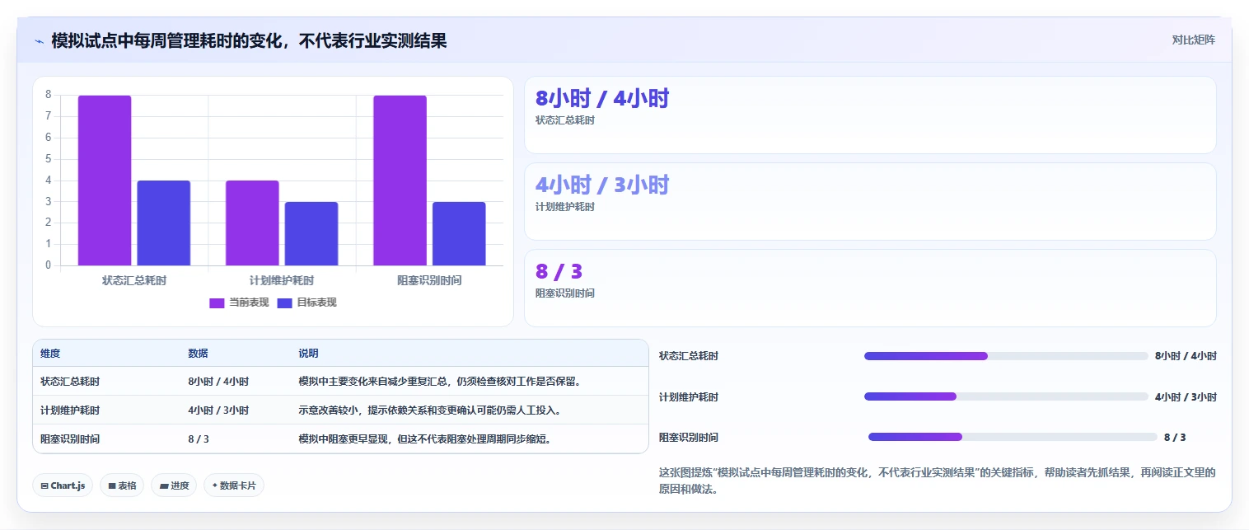Click y-axis tick label 8
1249x530 pixels.
pos(49,95)
